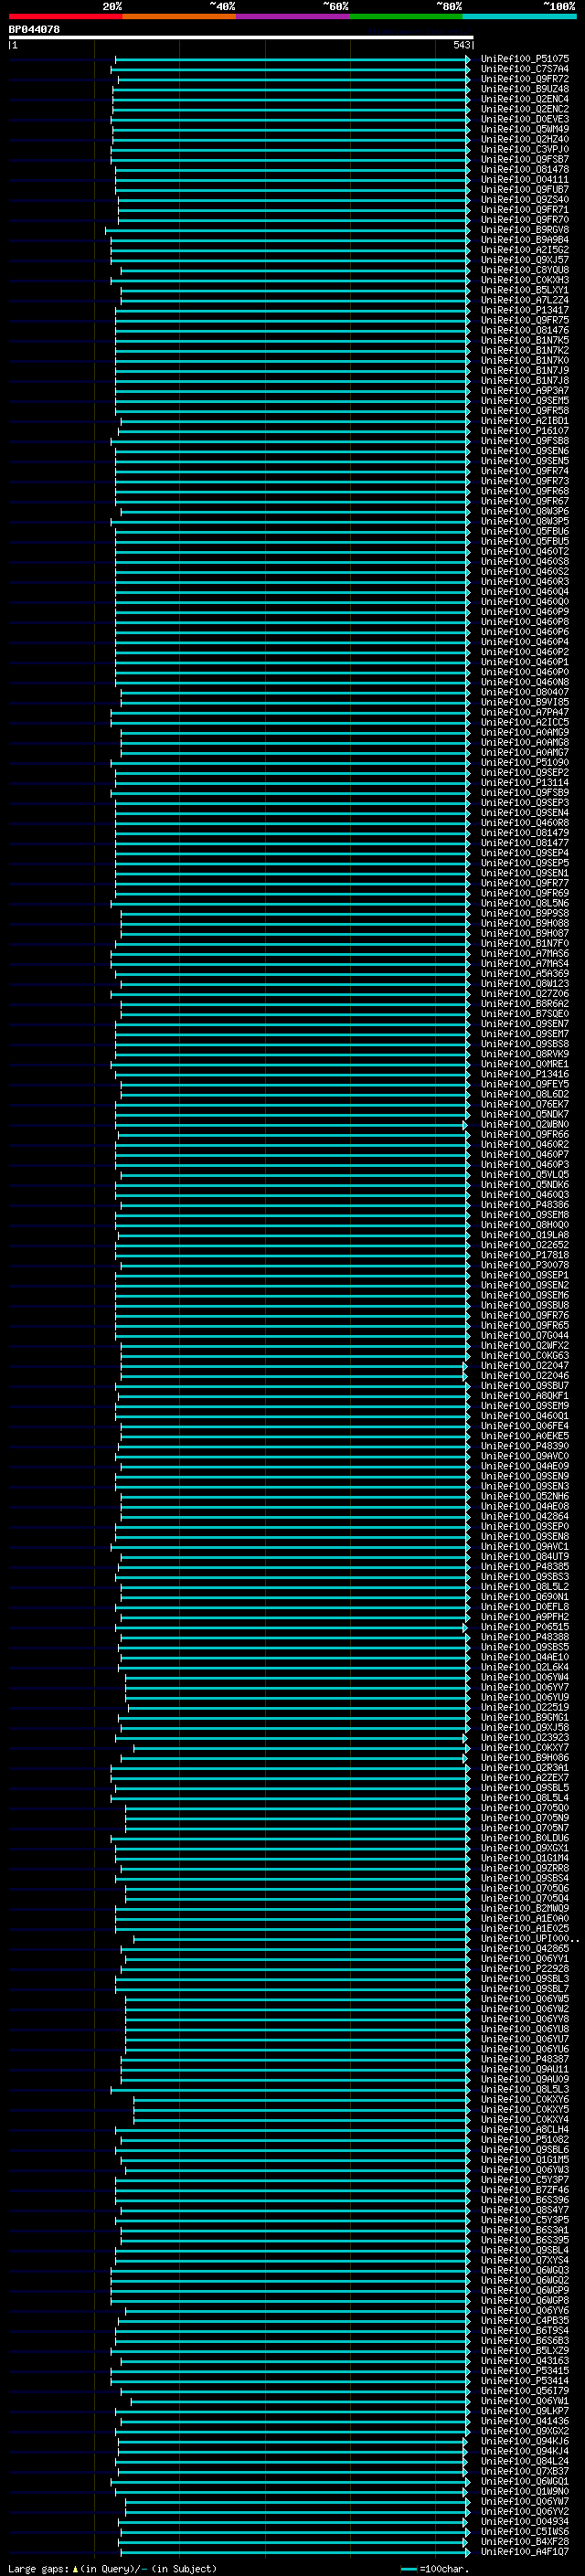Select label UniRef100_P30078

pos(524,1265)
